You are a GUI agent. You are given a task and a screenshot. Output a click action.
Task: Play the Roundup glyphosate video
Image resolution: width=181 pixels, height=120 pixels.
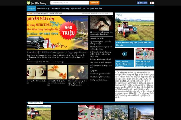145,54
